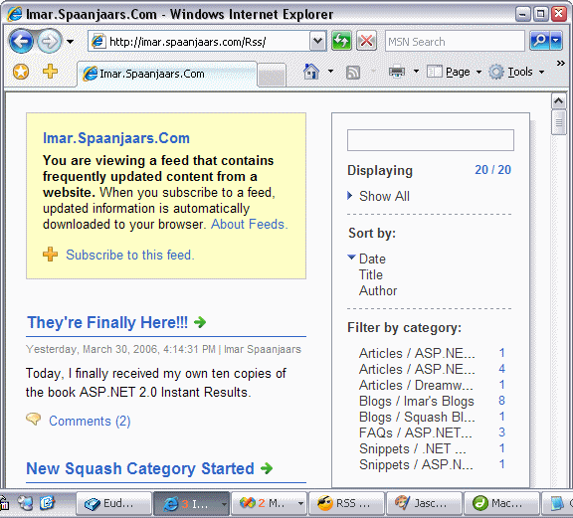Open New Squash Category Started article
Image resolution: width=573 pixels, height=518 pixels.
click(x=140, y=468)
